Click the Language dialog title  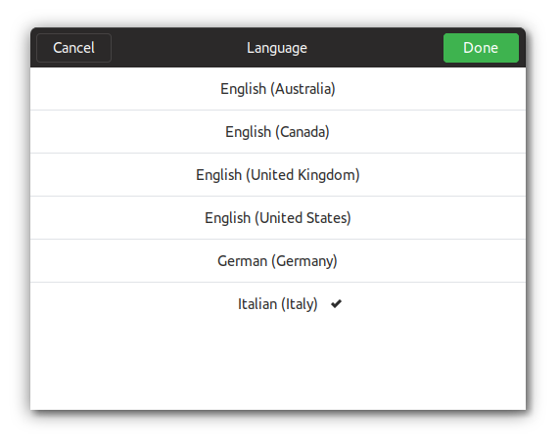coord(277,48)
